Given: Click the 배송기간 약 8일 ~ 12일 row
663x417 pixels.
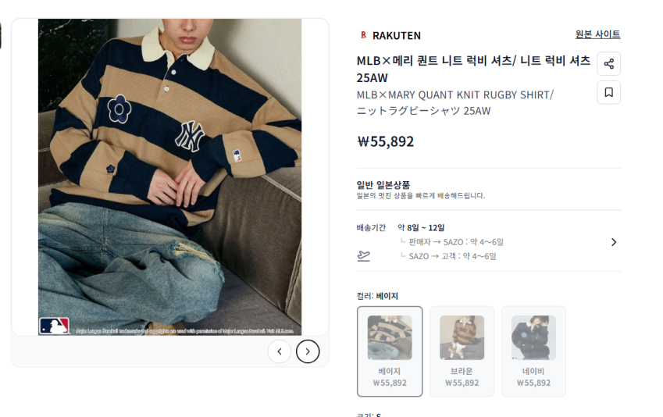Looking at the screenshot, I should tap(488, 242).
